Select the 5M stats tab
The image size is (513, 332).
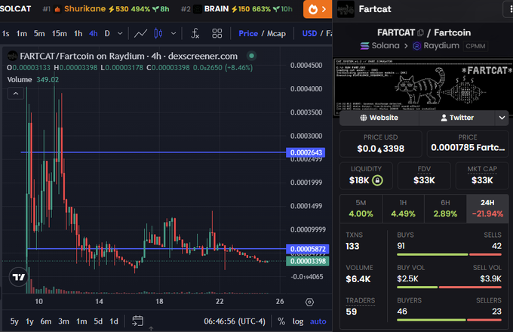(x=361, y=209)
